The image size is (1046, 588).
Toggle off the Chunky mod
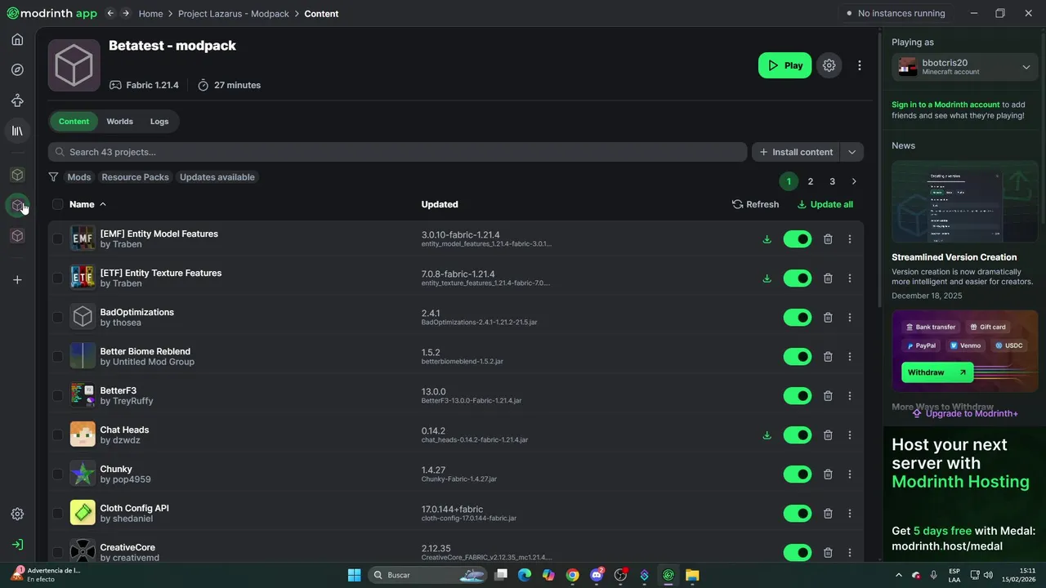tap(798, 474)
